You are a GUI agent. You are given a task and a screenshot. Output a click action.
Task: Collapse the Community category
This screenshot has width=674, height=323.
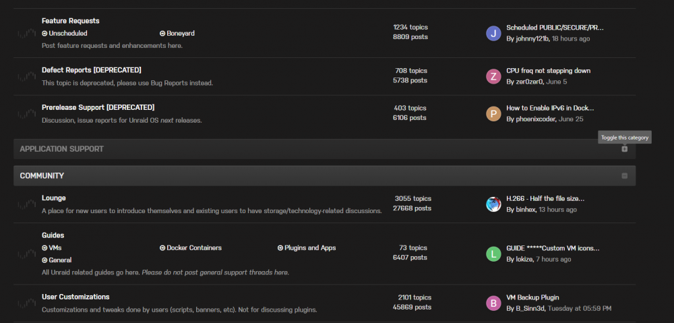click(x=625, y=176)
